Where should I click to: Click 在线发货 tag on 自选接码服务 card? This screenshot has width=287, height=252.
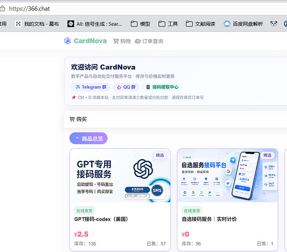[x=192, y=211]
